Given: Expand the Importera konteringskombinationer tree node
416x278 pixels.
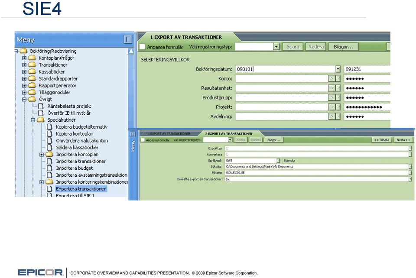Looking at the screenshot, I should (x=42, y=182).
